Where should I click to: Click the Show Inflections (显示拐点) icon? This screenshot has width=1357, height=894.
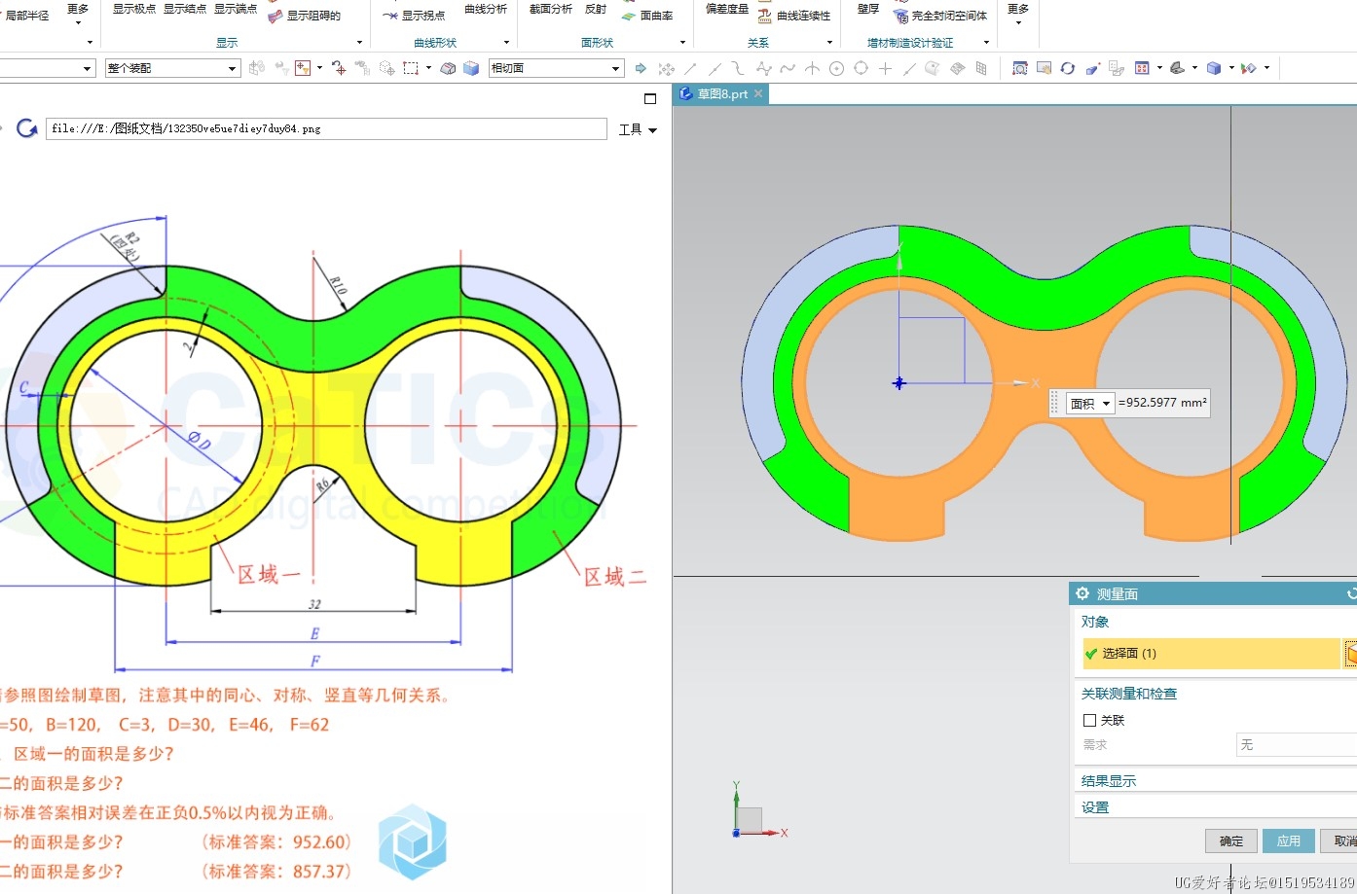[x=390, y=16]
